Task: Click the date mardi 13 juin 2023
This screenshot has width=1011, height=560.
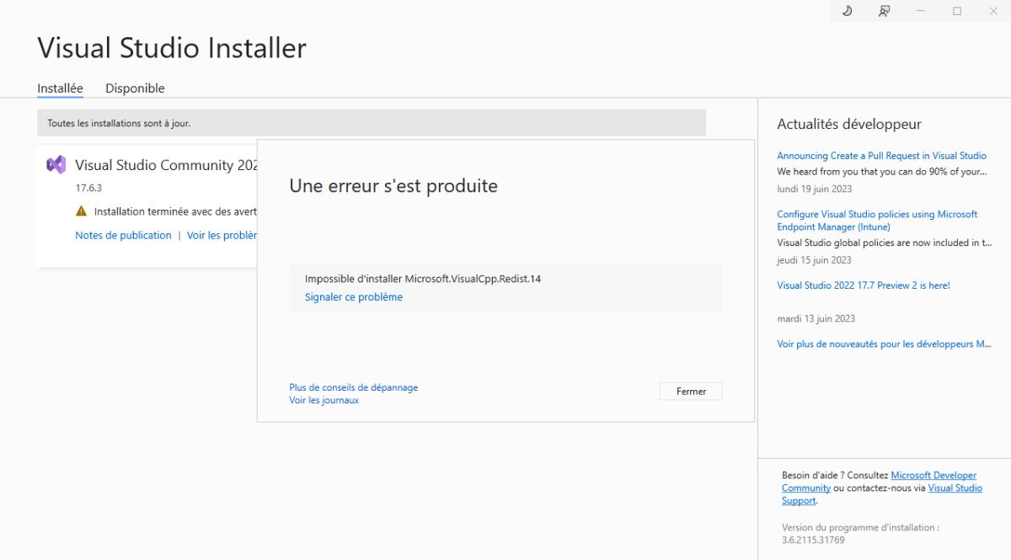Action: tap(816, 318)
